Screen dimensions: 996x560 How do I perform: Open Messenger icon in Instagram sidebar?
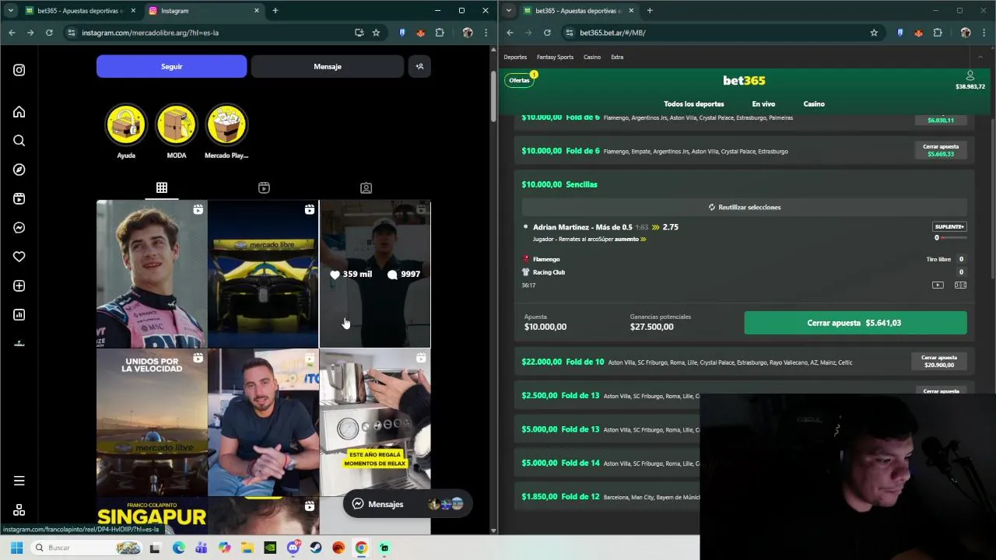[19, 228]
